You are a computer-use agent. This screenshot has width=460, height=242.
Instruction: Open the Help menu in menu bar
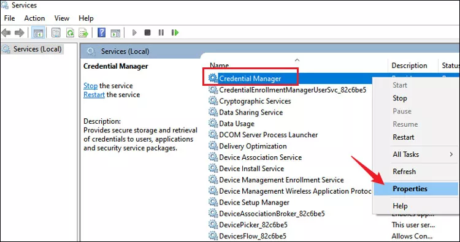[86, 18]
